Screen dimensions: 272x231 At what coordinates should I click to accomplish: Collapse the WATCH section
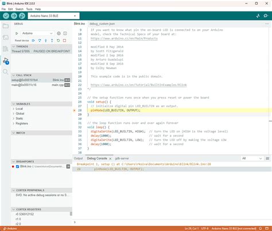click(x=41, y=133)
